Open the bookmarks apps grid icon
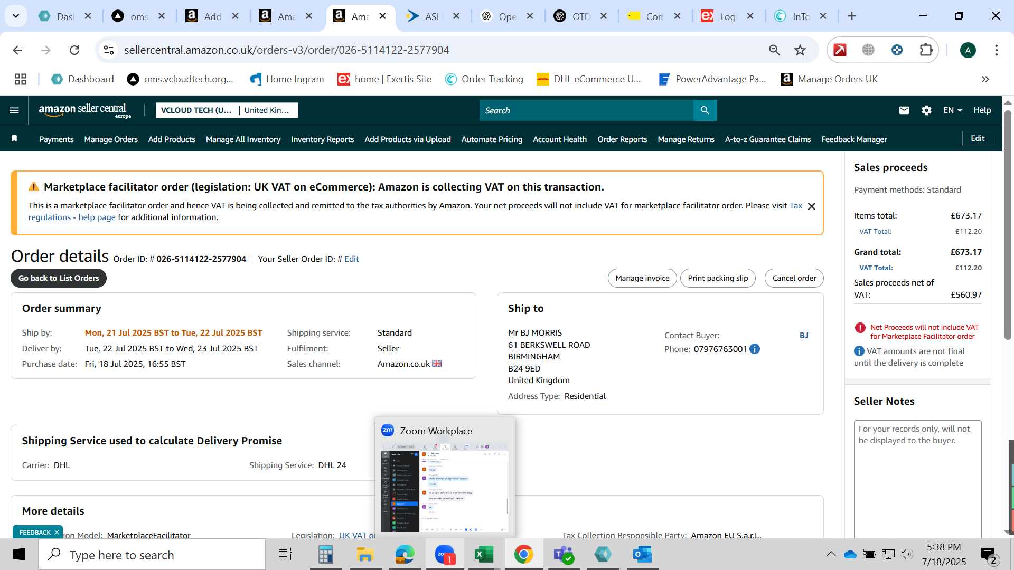1014x570 pixels. point(21,79)
